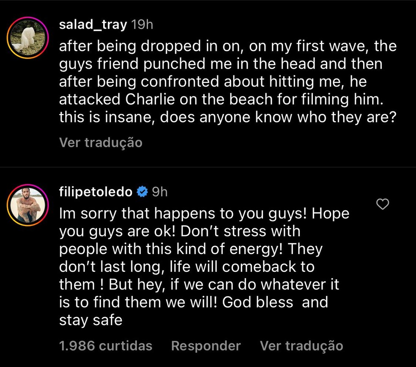Select the username salad_tray
The image size is (416, 367).
[92, 24]
